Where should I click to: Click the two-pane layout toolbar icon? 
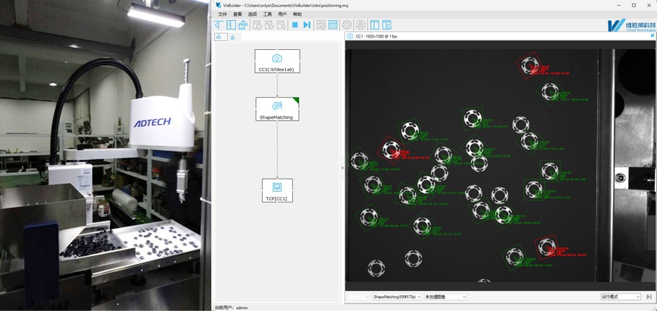[x=375, y=25]
